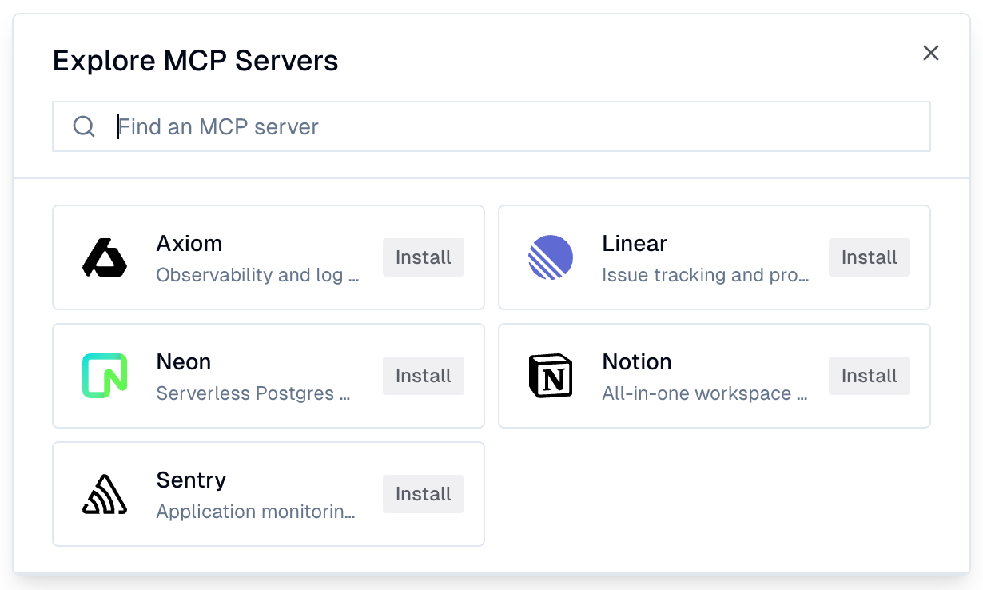Install the Neon MCP server

423,375
